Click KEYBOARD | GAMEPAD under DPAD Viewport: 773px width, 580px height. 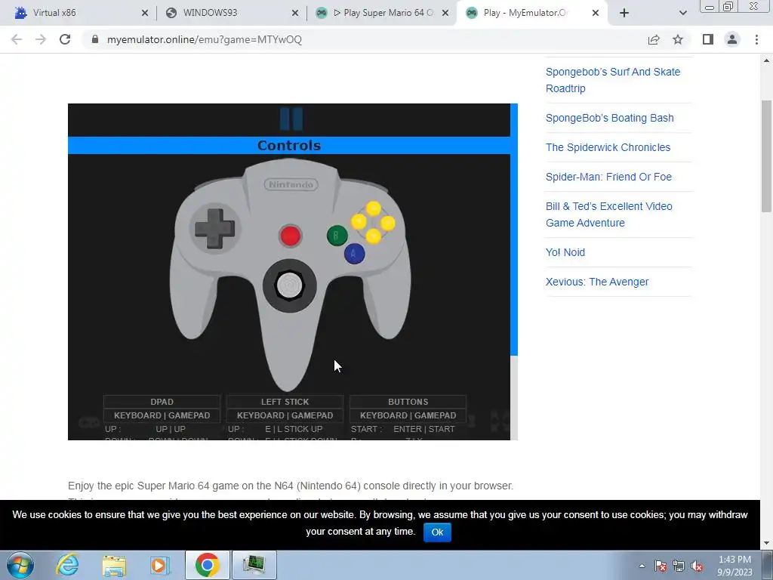click(x=162, y=415)
